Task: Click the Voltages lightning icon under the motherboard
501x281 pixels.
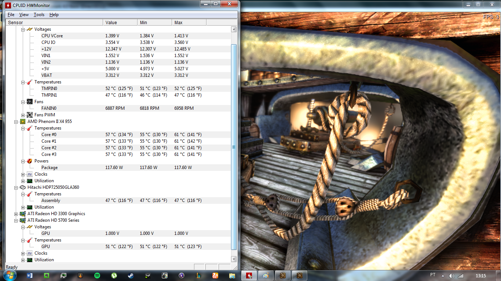Action: (30, 29)
